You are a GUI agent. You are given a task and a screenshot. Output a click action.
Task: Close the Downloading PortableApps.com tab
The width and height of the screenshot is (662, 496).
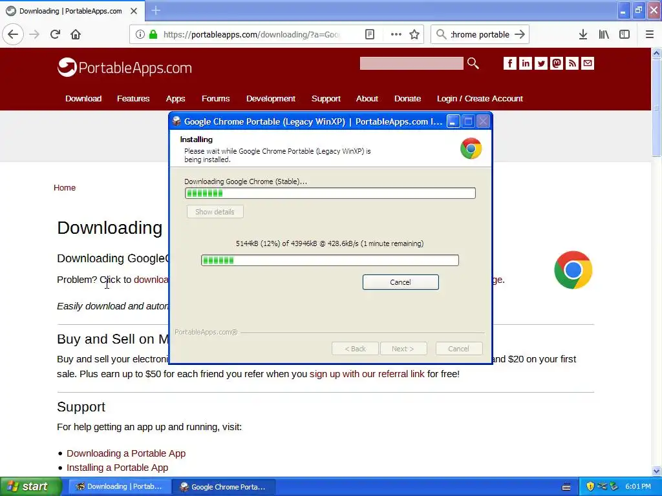tap(134, 11)
